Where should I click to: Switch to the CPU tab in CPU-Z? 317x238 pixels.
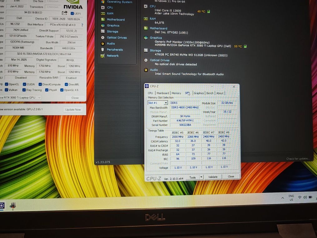coord(150,93)
